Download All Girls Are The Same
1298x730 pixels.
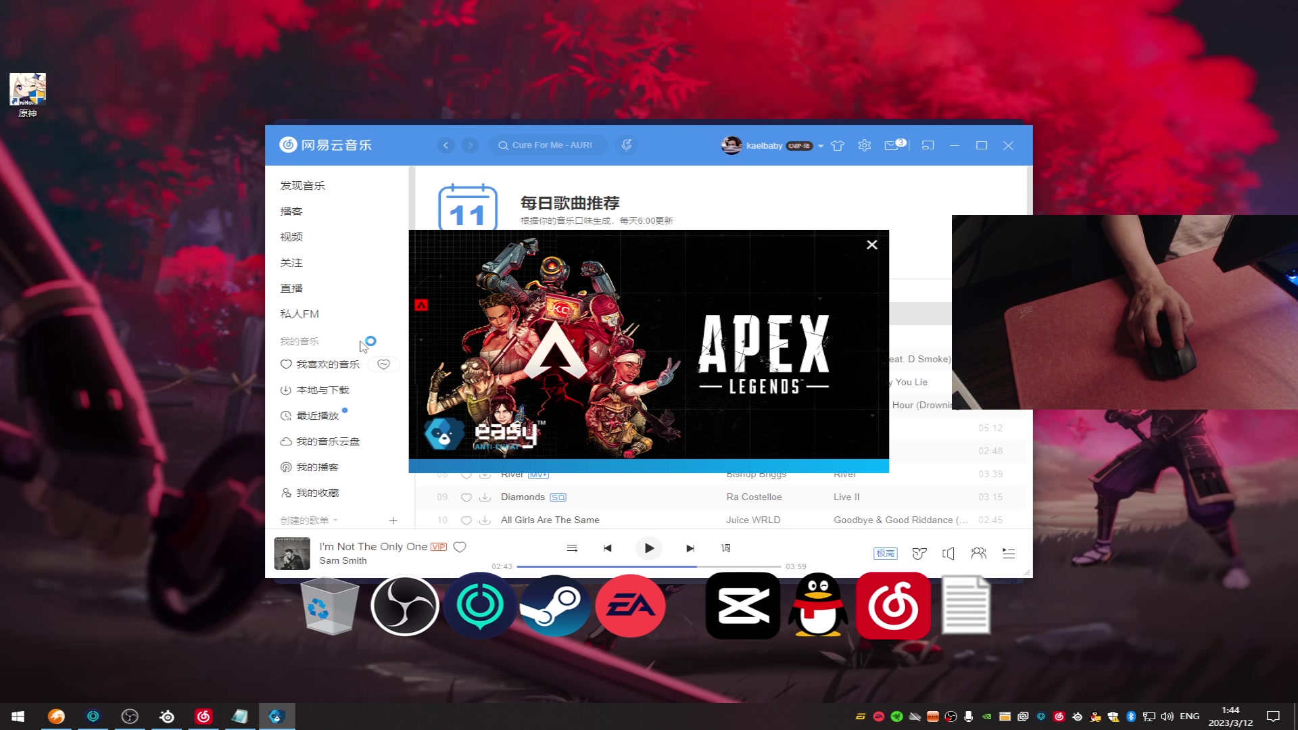click(485, 520)
